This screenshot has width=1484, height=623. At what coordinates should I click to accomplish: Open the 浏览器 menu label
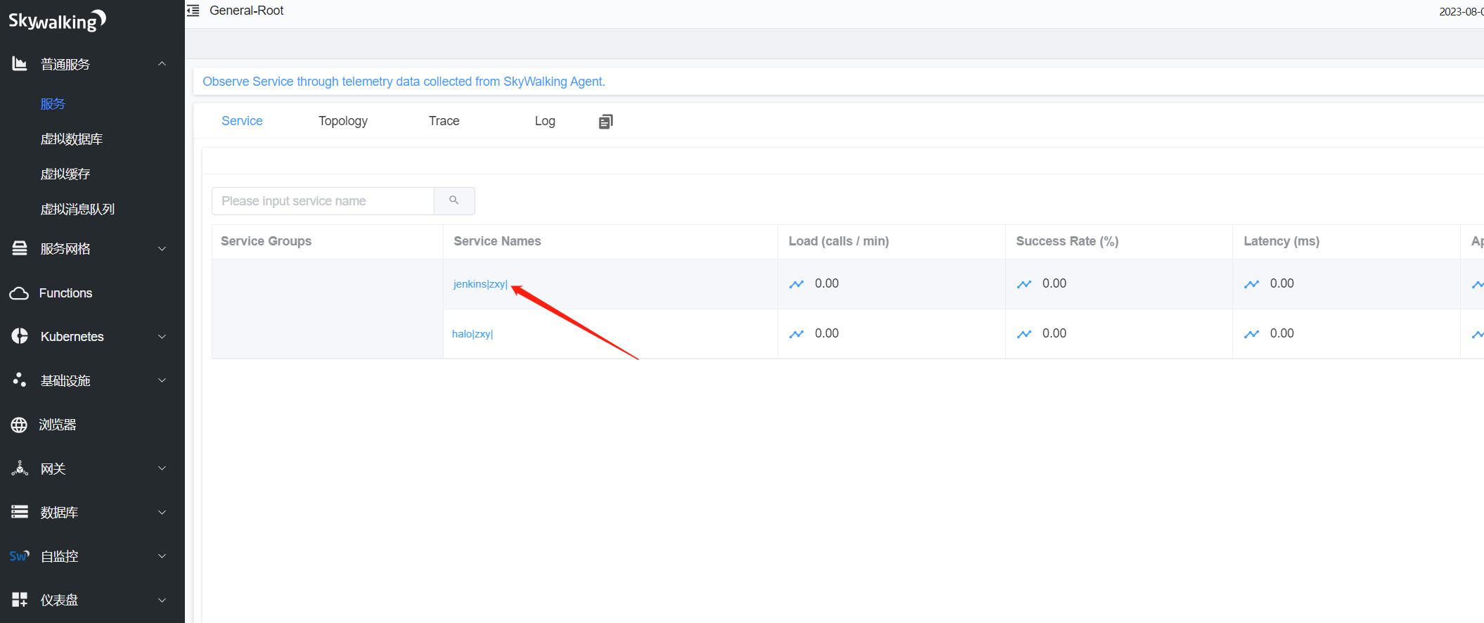[58, 425]
